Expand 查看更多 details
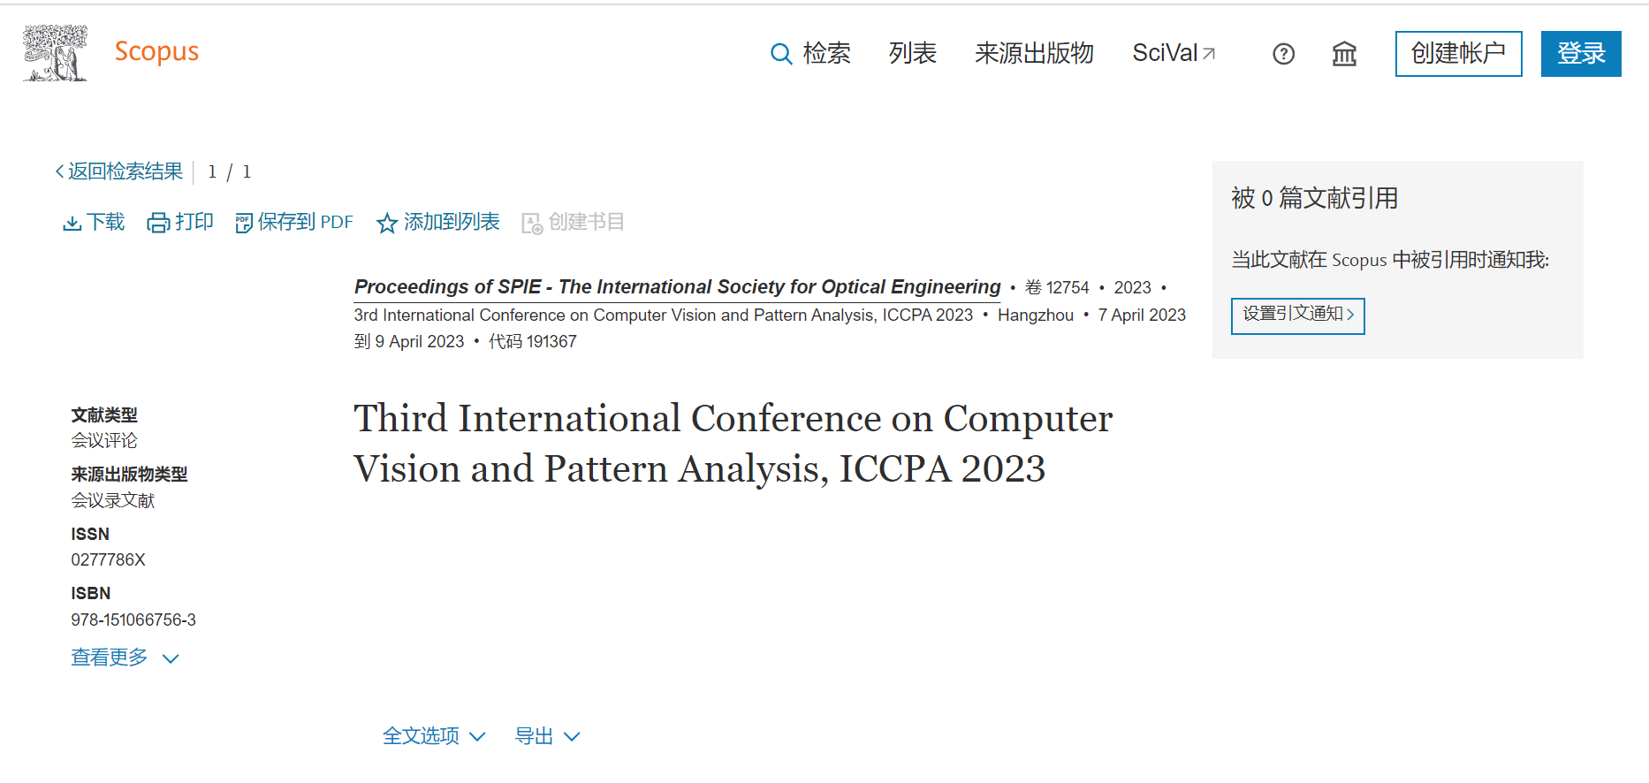 (x=125, y=658)
